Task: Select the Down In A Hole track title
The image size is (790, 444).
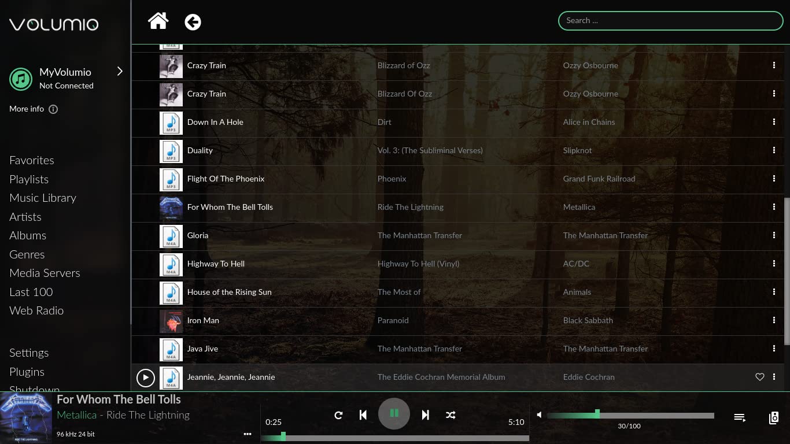Action: (215, 122)
